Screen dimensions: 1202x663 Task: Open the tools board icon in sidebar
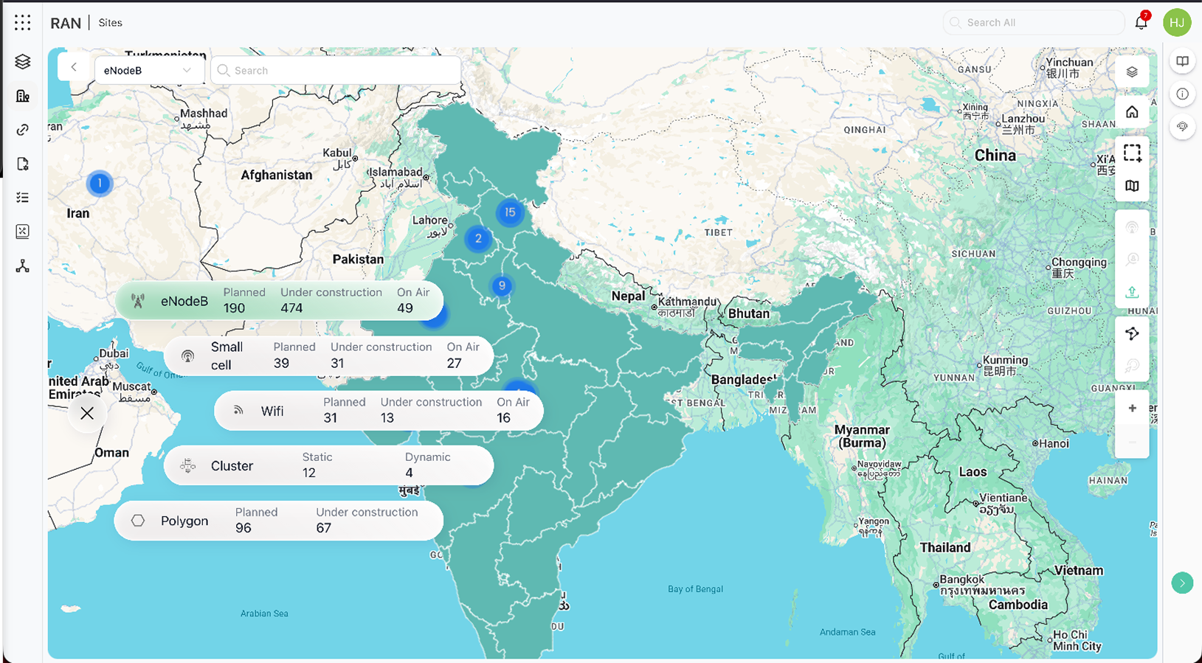[23, 232]
